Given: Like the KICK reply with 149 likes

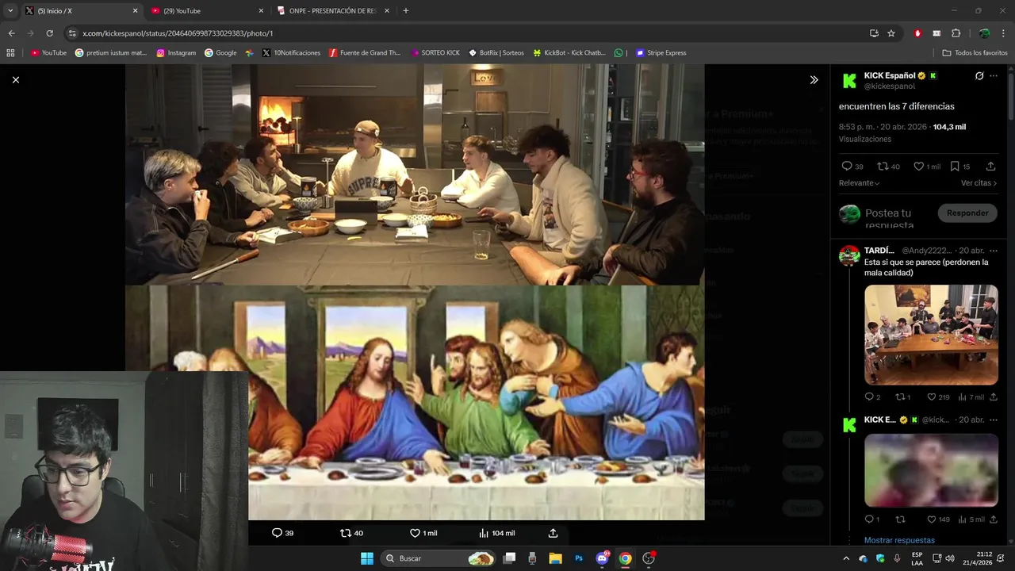Looking at the screenshot, I should [933, 519].
